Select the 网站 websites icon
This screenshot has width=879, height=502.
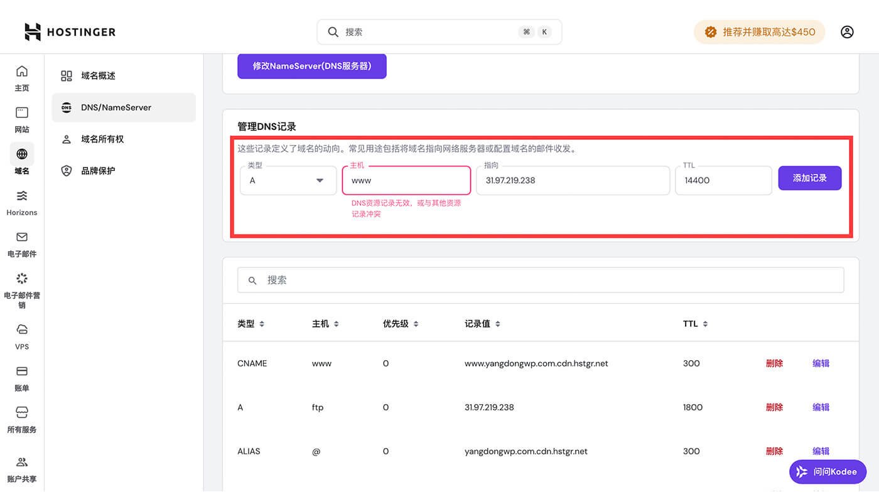21,113
